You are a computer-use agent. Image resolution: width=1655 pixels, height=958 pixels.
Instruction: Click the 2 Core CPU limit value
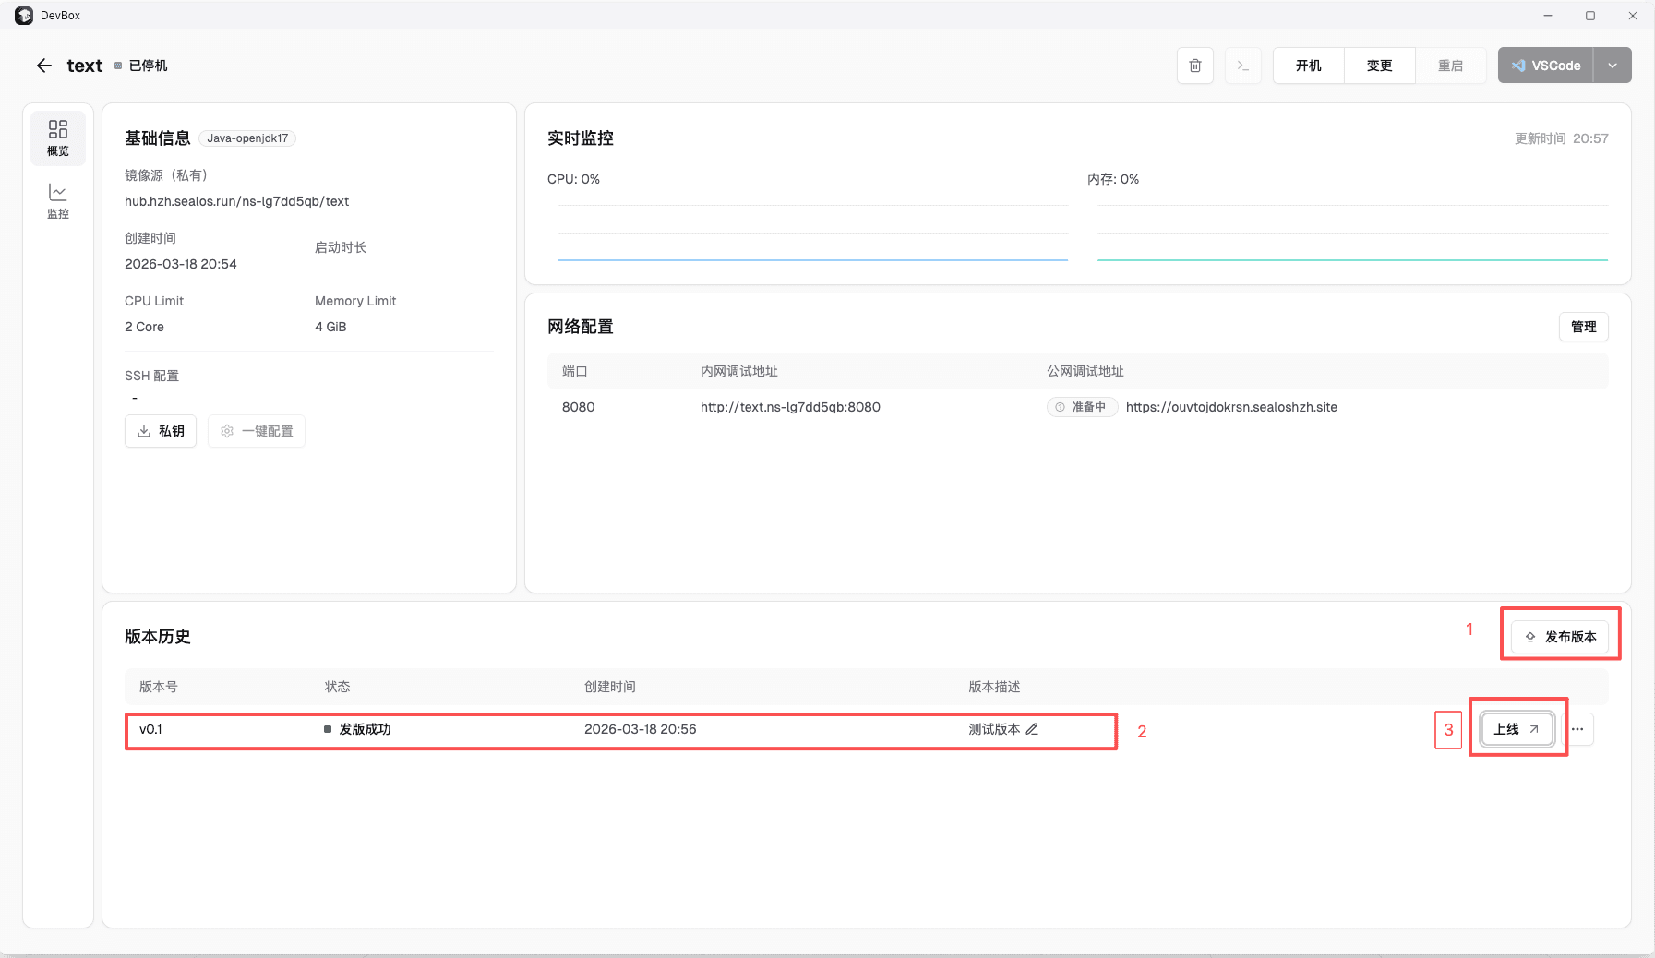click(x=144, y=327)
